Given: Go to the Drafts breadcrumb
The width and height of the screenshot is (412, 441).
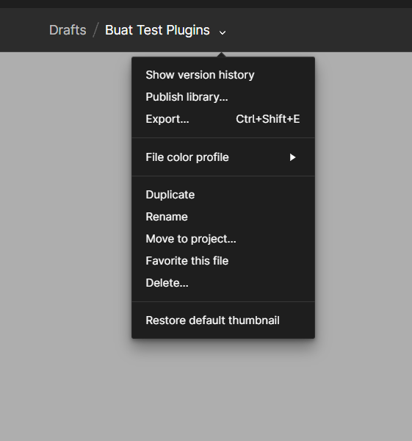Looking at the screenshot, I should [x=68, y=30].
